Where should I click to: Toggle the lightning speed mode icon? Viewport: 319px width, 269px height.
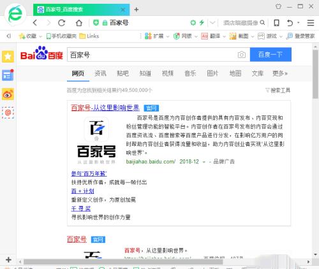tap(202, 22)
